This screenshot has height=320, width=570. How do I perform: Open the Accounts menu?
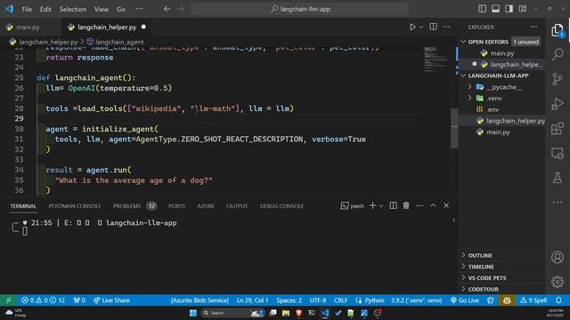pyautogui.click(x=558, y=257)
